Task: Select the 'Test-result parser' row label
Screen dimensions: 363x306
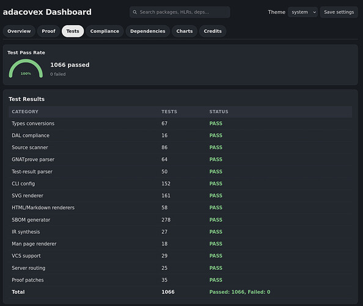Action: point(32,171)
